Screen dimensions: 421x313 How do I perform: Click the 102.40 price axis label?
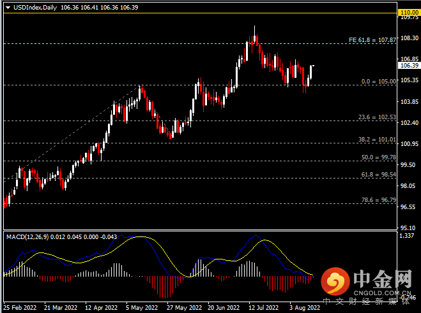410,123
